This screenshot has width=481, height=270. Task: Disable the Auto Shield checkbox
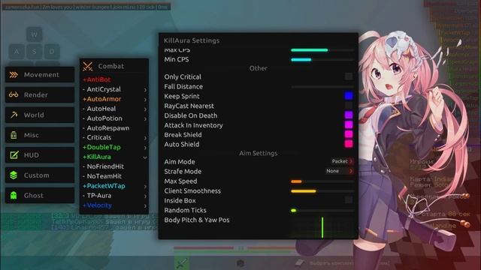coord(349,144)
